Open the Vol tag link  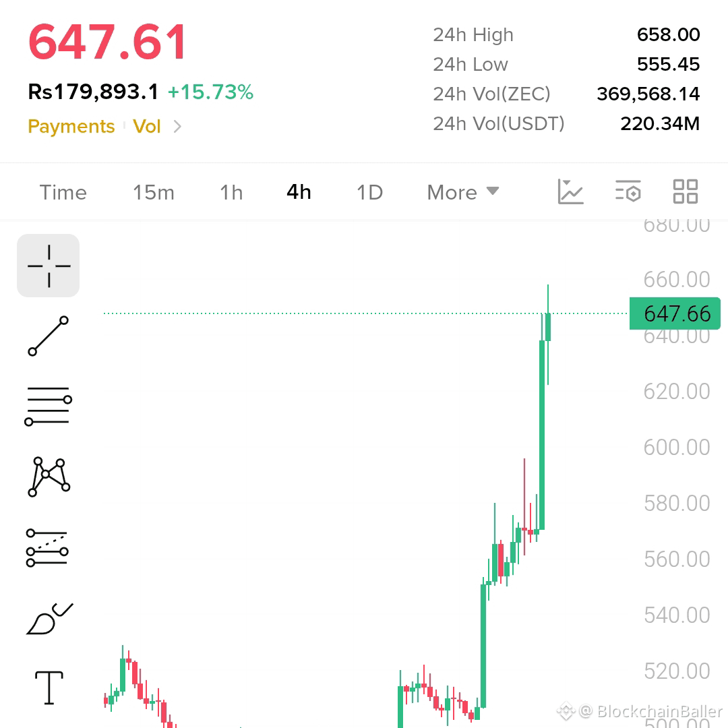tap(147, 126)
